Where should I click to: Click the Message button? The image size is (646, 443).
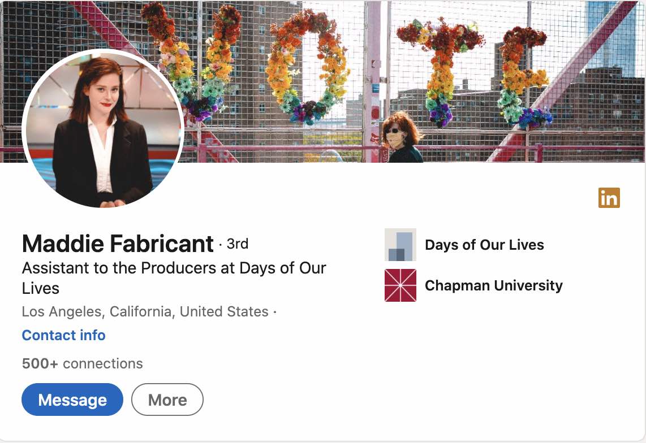click(72, 399)
